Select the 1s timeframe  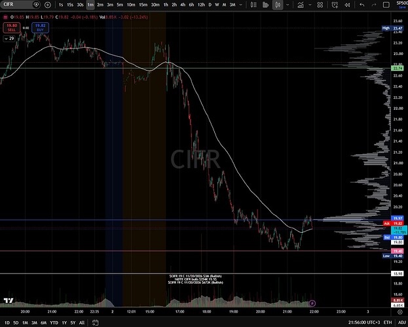pos(61,5)
